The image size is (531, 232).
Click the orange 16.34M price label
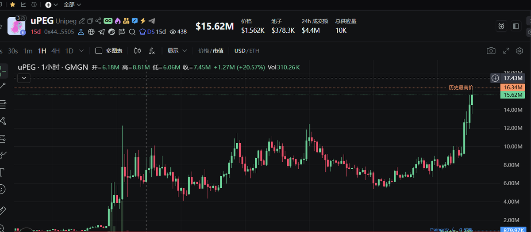[x=512, y=87]
